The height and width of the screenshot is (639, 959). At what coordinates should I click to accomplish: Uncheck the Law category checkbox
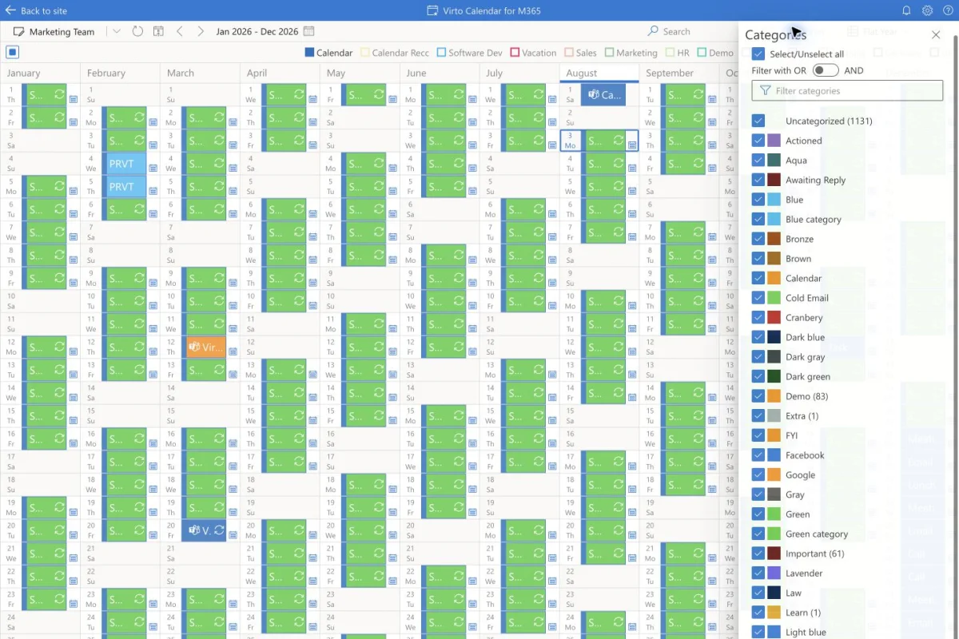click(x=758, y=593)
